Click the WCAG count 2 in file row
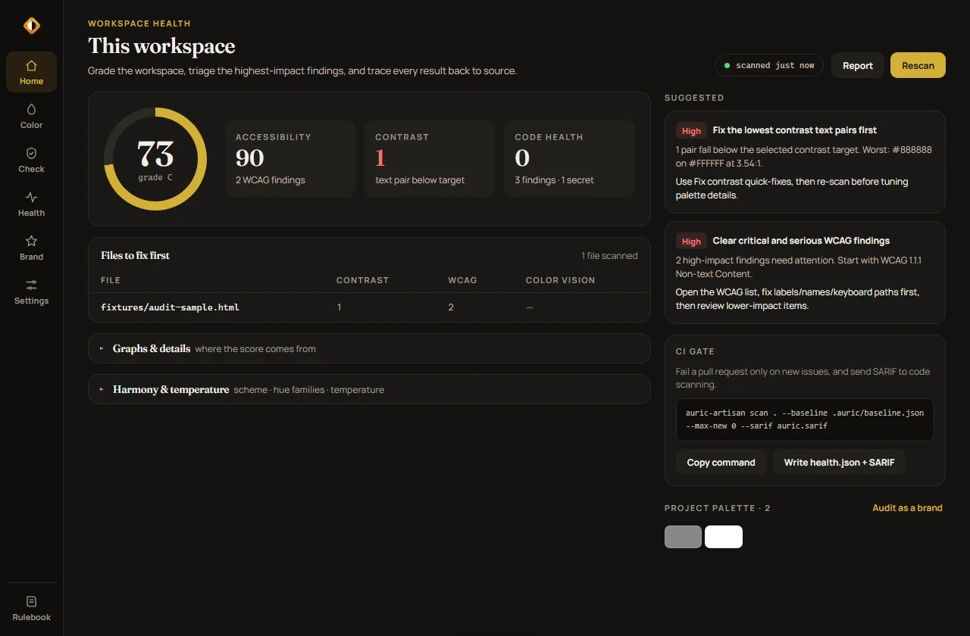The height and width of the screenshot is (636, 970). pos(451,307)
